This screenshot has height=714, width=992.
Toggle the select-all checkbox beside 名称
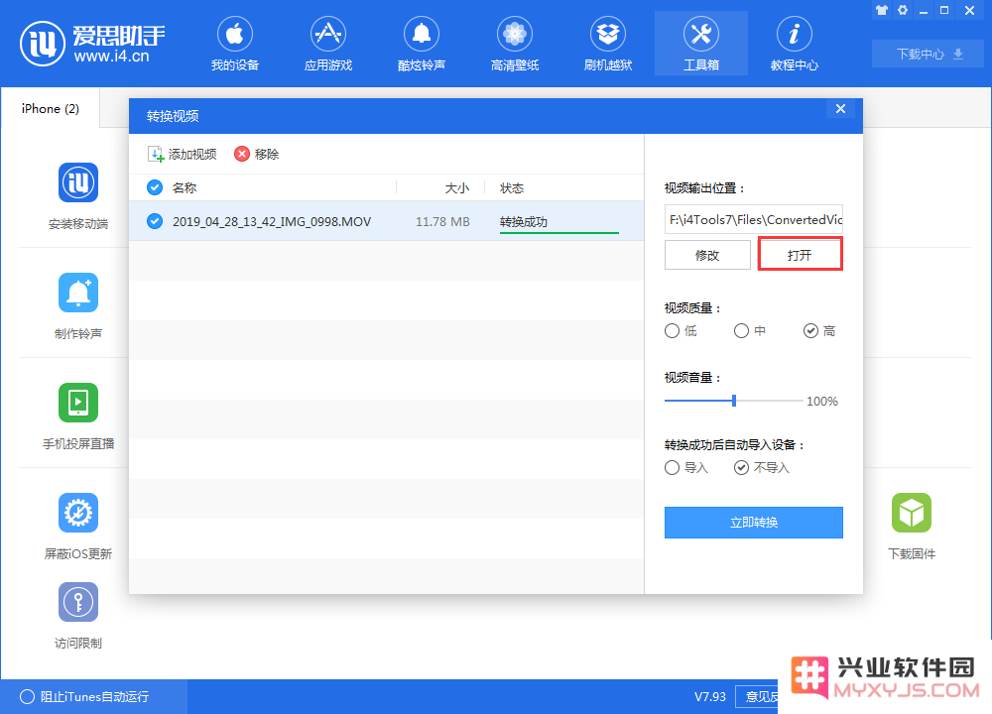155,187
